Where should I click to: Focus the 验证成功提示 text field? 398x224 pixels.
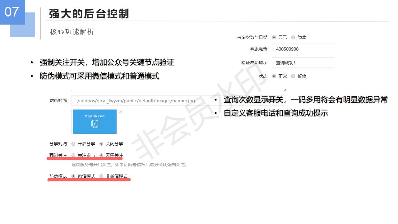pos(303,63)
